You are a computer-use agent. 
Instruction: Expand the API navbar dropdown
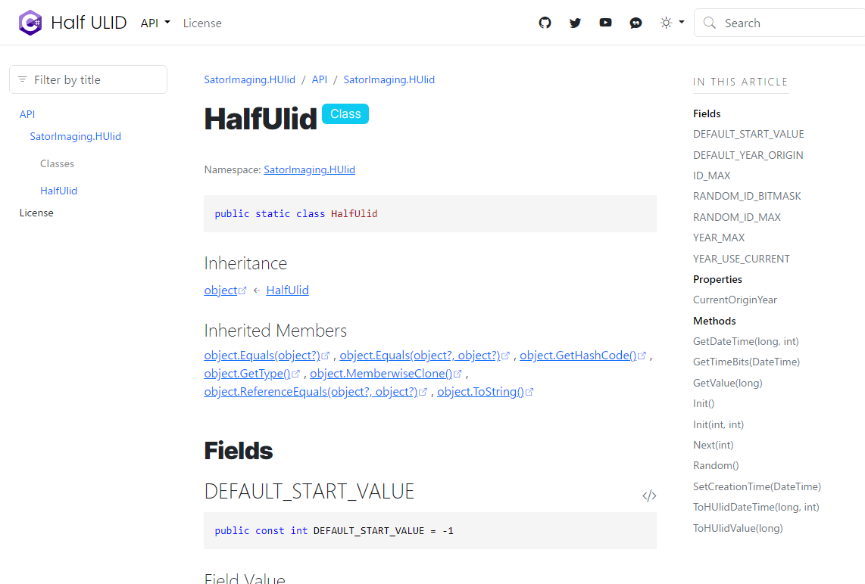coord(155,23)
